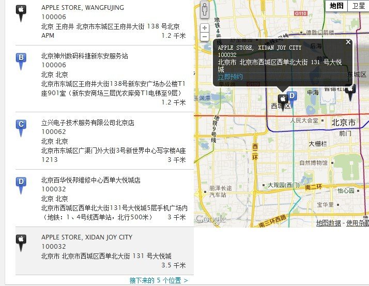Screen dimensions: 369x286
Task: Click the 自然博物馆 label on the map
Action: [x=313, y=162]
